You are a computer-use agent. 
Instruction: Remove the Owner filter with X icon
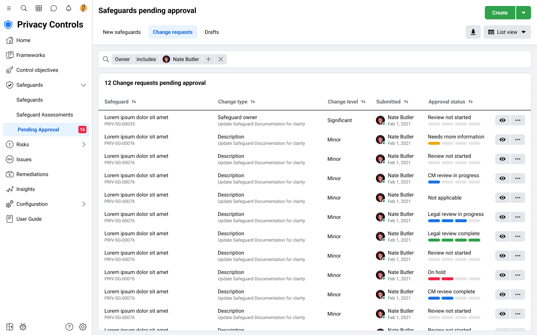point(221,59)
